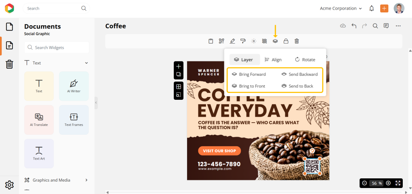Click the zoom in plus button
This screenshot has height=194, width=412.
(x=388, y=183)
